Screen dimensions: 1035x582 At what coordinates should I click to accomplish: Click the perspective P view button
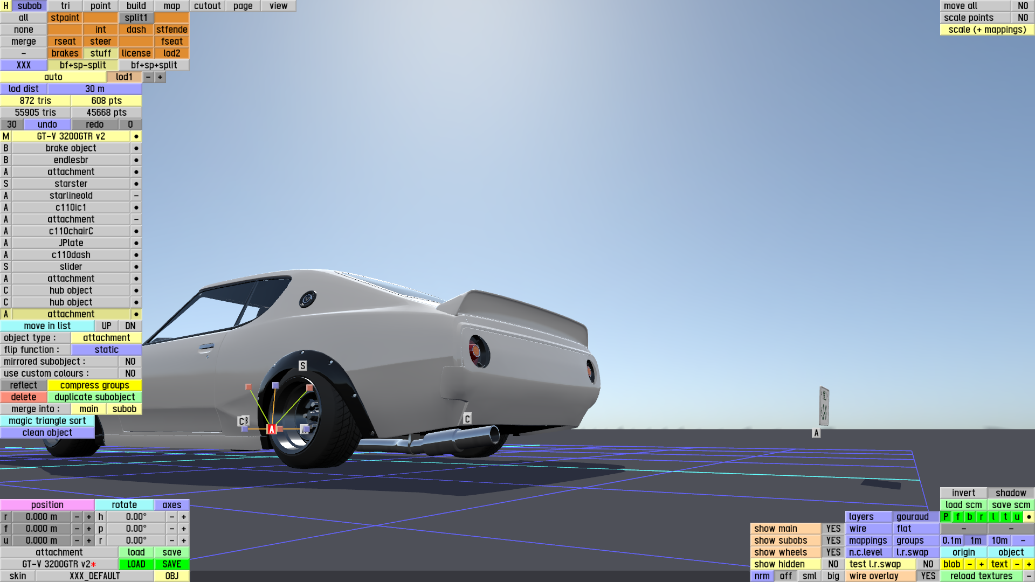click(946, 517)
